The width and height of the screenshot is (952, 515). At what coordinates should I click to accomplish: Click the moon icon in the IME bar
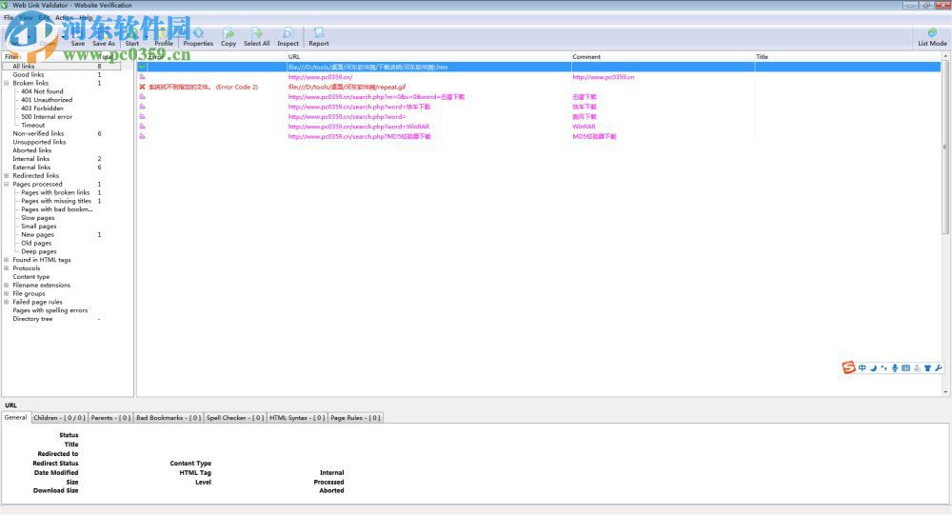click(x=873, y=368)
